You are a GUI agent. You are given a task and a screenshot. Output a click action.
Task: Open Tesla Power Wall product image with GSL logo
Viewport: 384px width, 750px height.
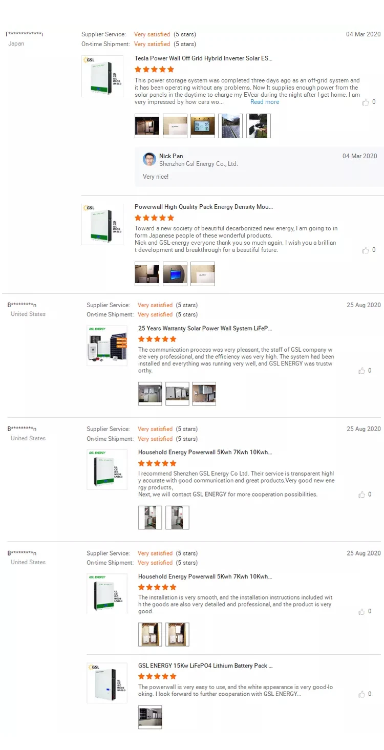pos(102,76)
